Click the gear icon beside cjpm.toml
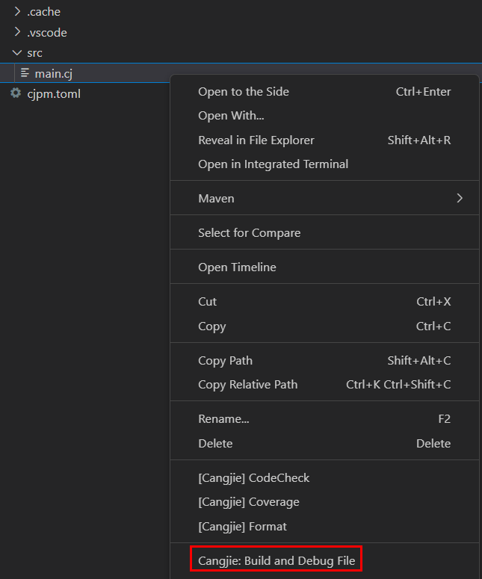The height and width of the screenshot is (579, 482). (16, 93)
